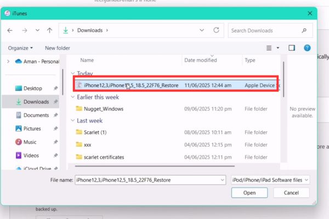Open recent locations chevron beside forward arrow
This screenshot has width=329, height=219.
(37, 31)
